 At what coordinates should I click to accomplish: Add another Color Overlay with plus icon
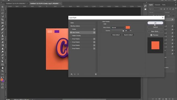coord(94,32)
